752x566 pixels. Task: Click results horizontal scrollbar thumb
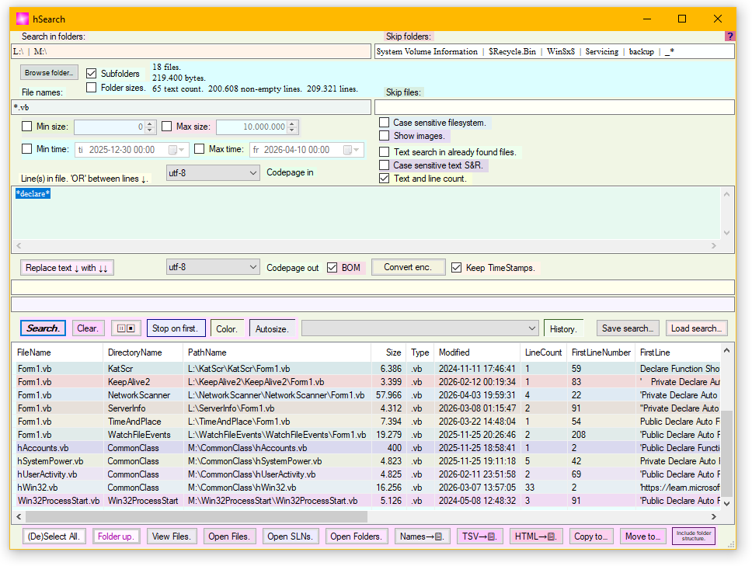tap(197, 516)
